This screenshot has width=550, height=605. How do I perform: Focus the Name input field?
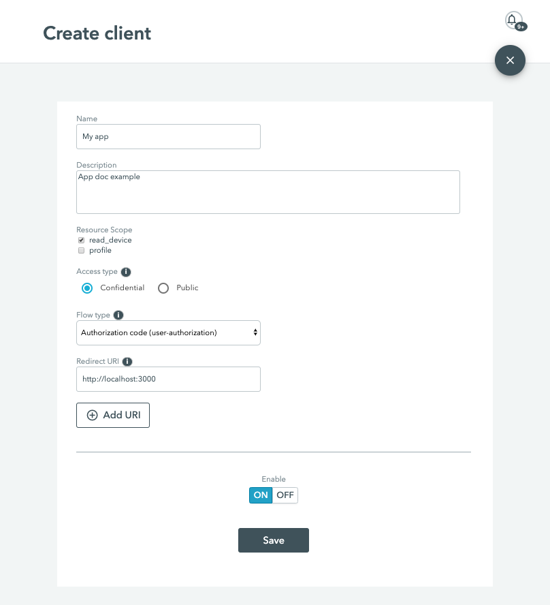tap(168, 136)
